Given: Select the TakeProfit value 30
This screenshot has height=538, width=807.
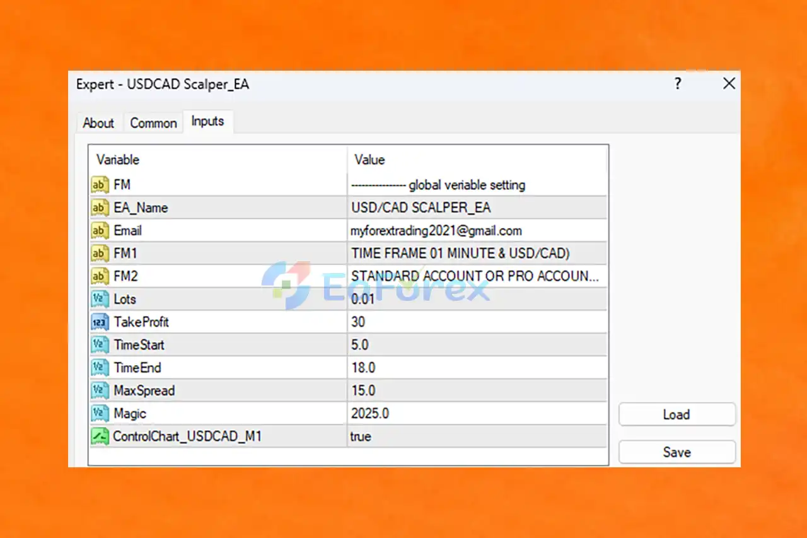Looking at the screenshot, I should 477,322.
